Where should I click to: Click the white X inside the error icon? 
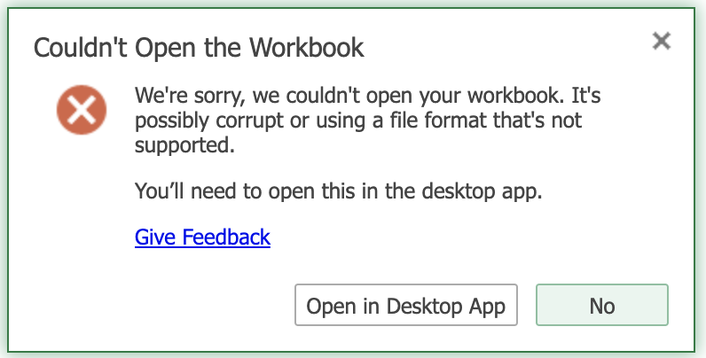pos(82,110)
